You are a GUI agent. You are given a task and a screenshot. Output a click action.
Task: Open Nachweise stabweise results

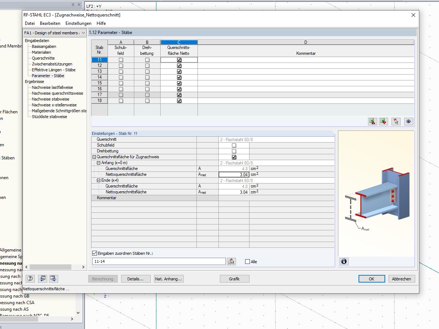tap(50, 99)
